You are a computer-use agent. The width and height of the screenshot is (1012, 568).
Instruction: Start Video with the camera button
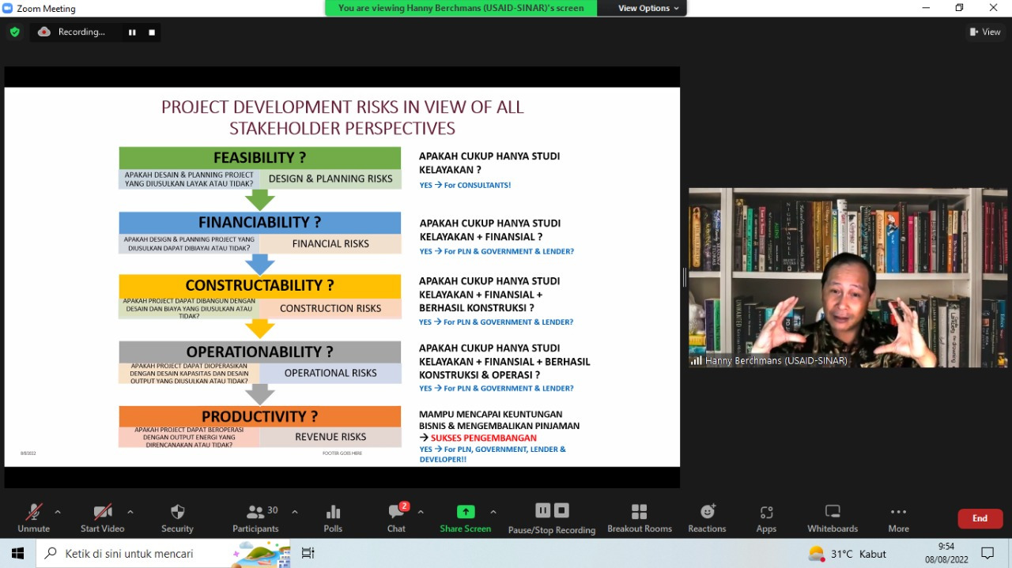pyautogui.click(x=103, y=518)
